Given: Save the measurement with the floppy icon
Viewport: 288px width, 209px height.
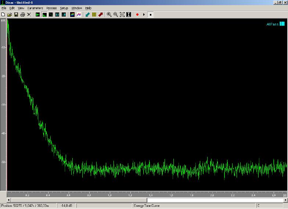Looking at the screenshot, I should click(16, 15).
